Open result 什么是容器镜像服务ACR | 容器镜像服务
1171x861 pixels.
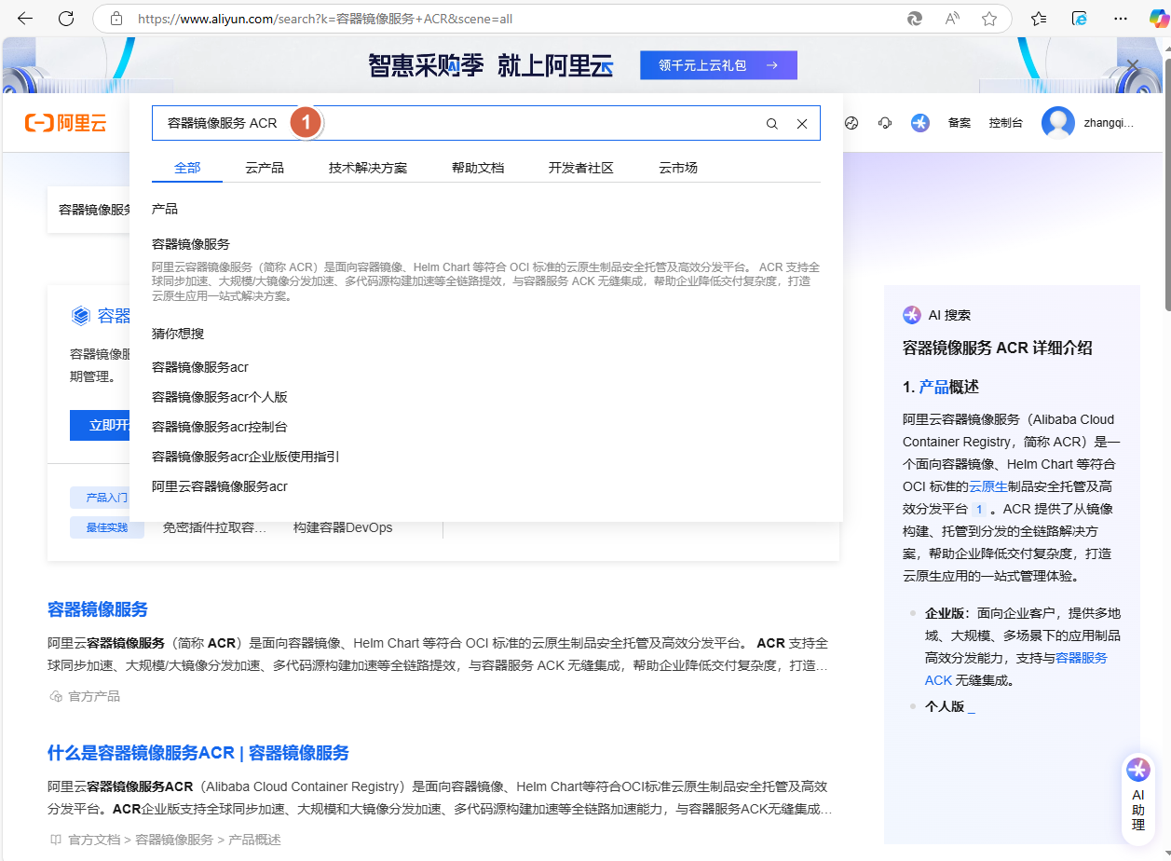coord(198,753)
